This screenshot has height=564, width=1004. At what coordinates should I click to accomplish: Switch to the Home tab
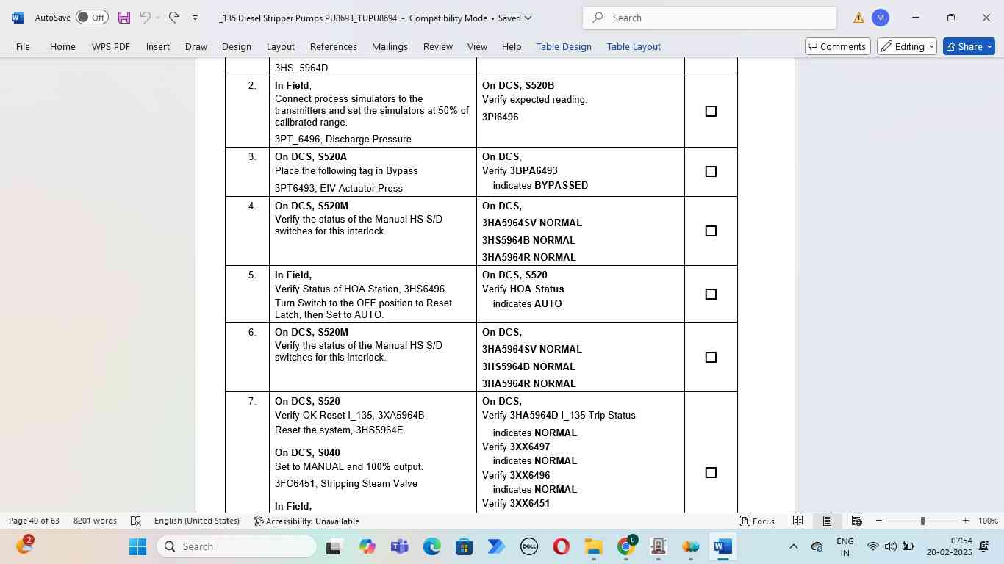62,46
